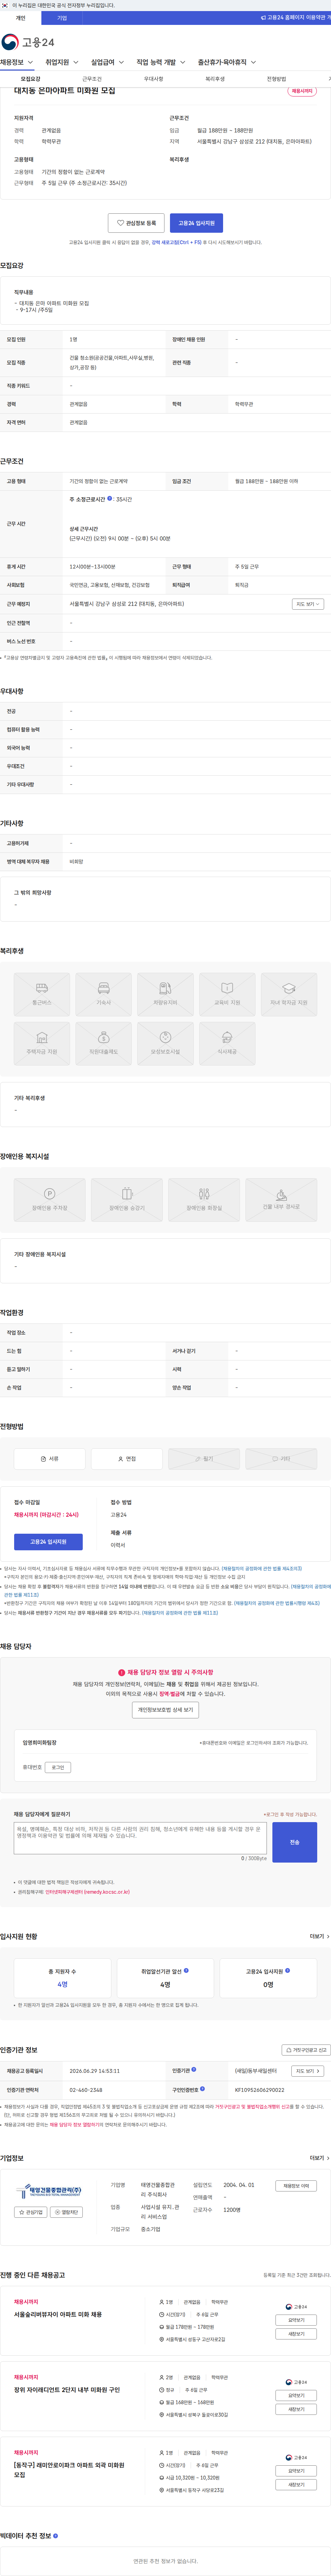This screenshot has height=2576, width=331.
Task: Open 장위 자이레디언트 2단지 내부 미화원 구인
Action: [67, 2390]
